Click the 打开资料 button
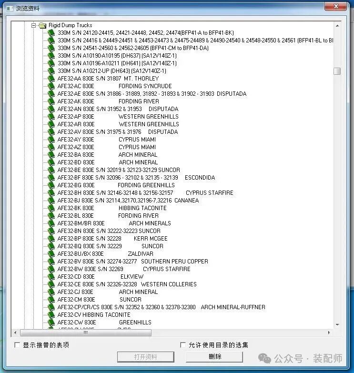 pos(146,357)
